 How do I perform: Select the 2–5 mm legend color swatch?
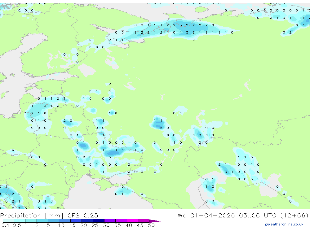point(42,221)
